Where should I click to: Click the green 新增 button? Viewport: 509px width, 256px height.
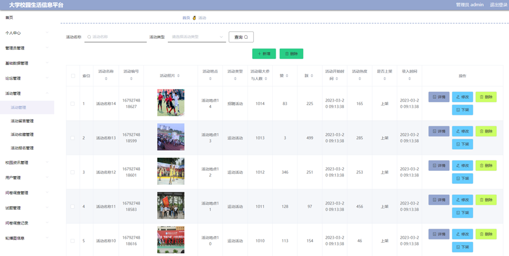click(x=264, y=54)
